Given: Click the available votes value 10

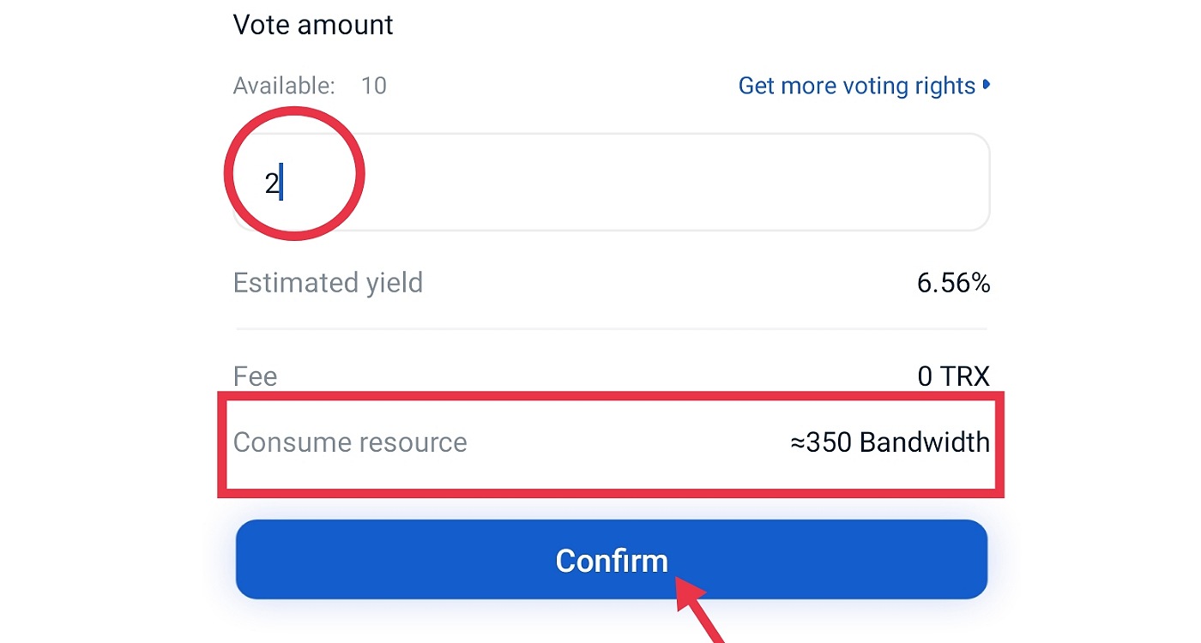Looking at the screenshot, I should pyautogui.click(x=373, y=86).
